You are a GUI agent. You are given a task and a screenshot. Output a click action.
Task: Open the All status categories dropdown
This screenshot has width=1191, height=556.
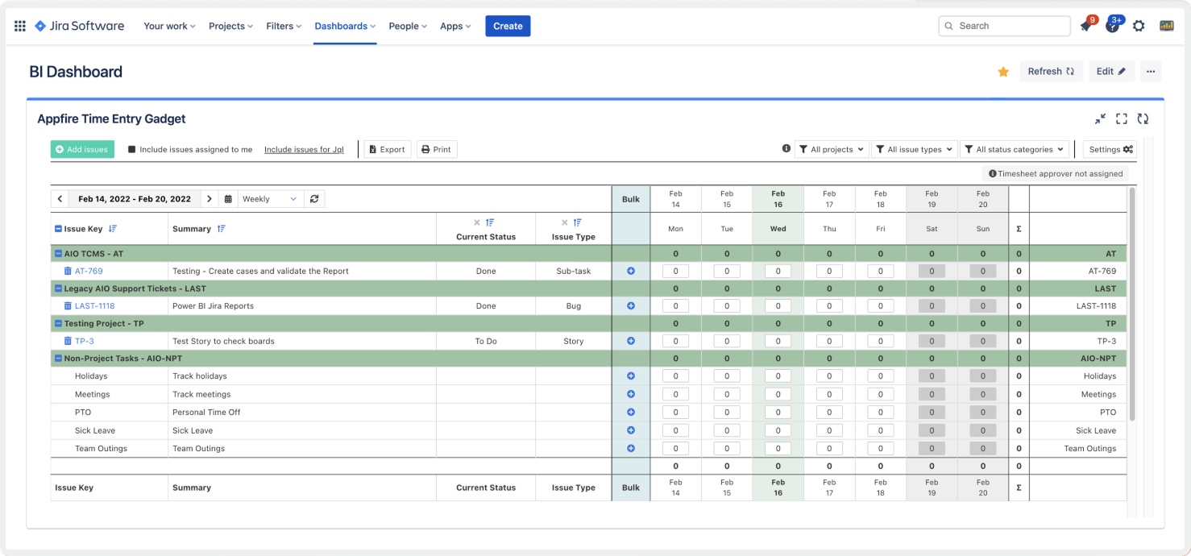click(x=1015, y=149)
